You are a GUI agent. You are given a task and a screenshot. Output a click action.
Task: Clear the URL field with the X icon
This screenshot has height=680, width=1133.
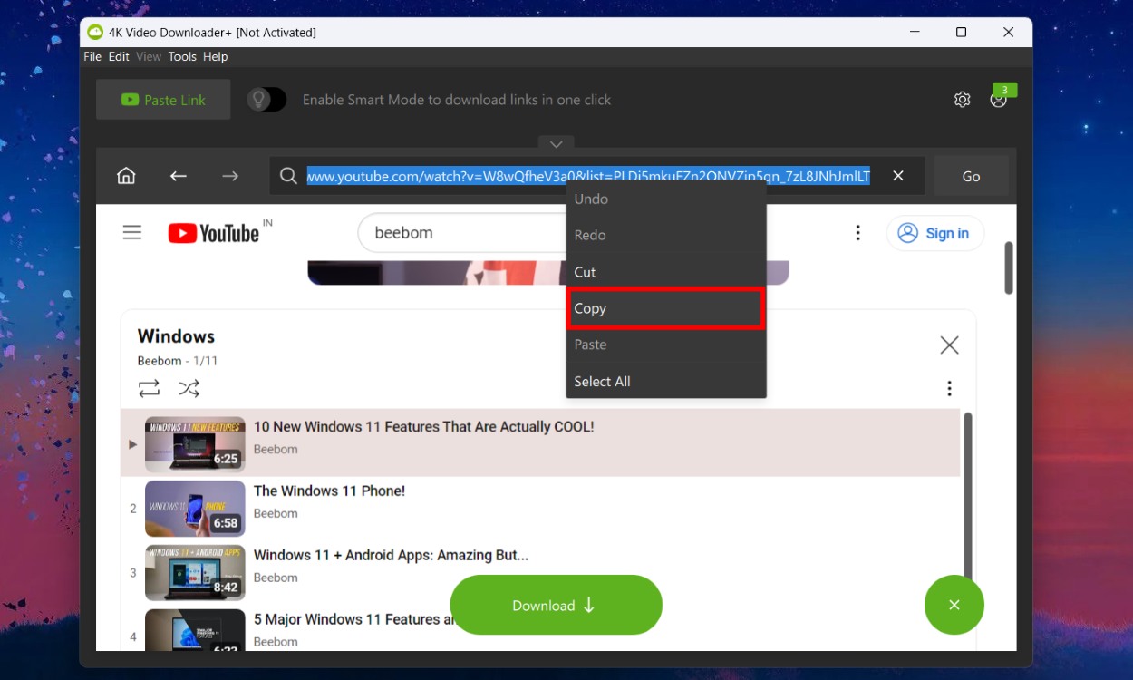click(x=898, y=175)
